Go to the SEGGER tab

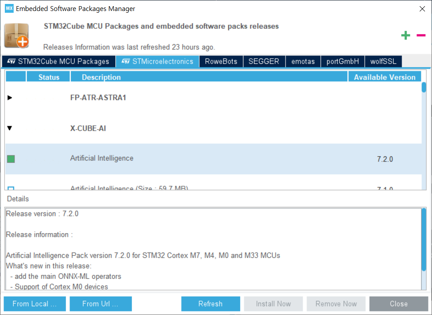pos(264,61)
